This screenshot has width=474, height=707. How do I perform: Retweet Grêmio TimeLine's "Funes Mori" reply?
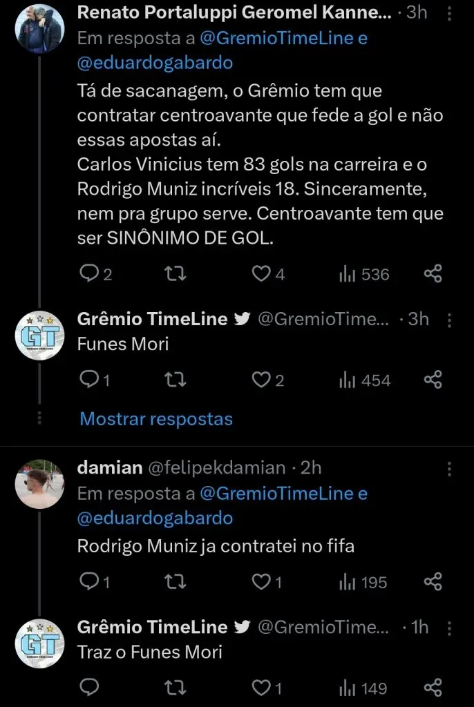click(x=176, y=379)
